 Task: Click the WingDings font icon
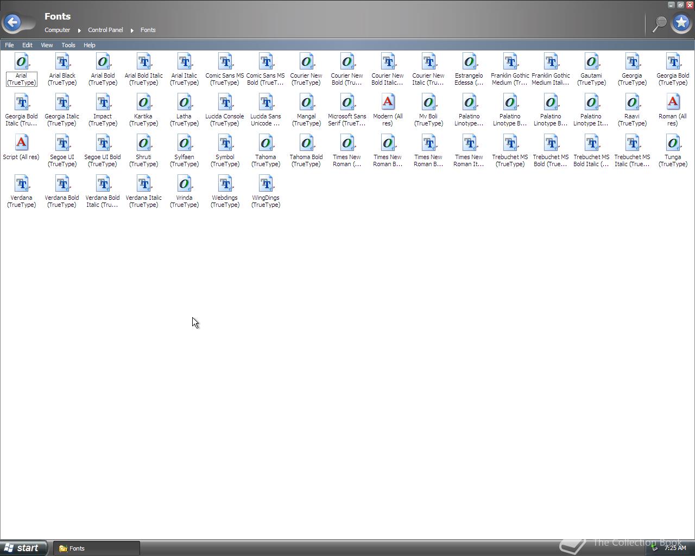pos(266,184)
